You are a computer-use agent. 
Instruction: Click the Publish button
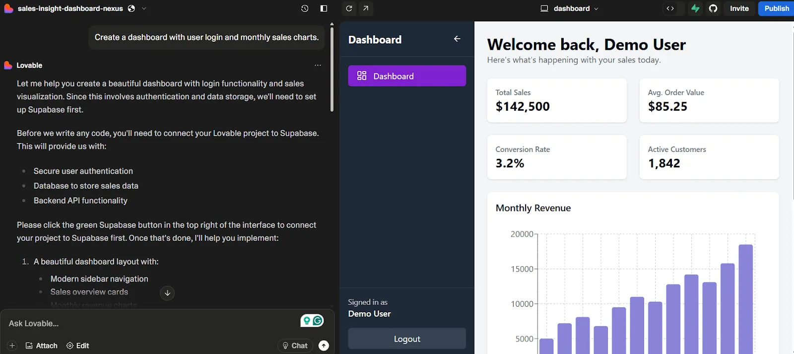click(x=776, y=8)
